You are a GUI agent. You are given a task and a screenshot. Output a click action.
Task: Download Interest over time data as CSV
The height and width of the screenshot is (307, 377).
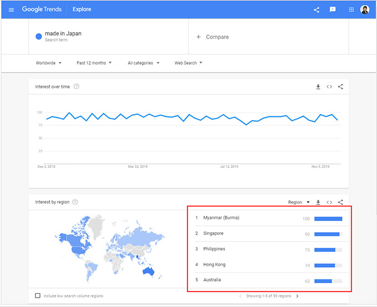tap(318, 87)
